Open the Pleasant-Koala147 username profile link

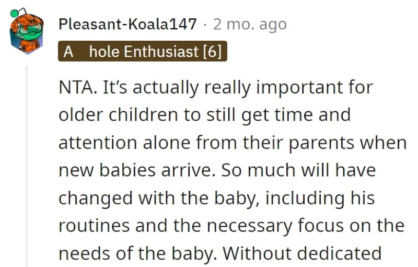click(x=127, y=24)
